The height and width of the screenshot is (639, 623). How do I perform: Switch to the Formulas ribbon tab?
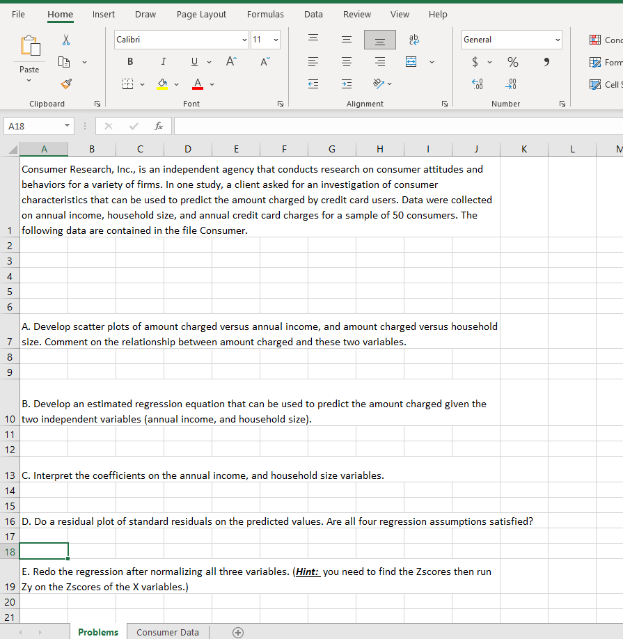(265, 14)
